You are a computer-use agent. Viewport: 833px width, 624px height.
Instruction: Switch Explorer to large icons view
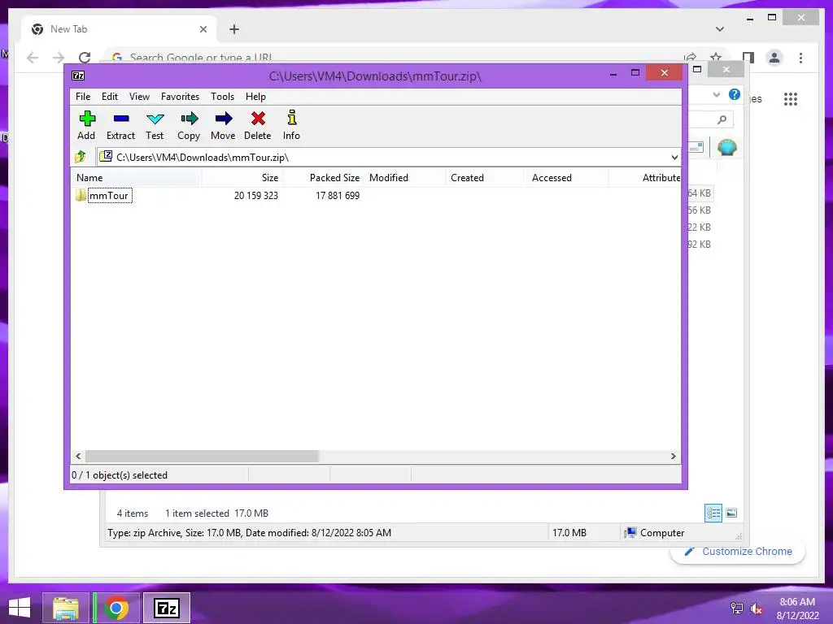731,513
